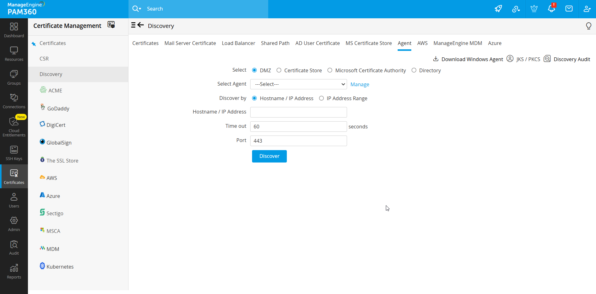The width and height of the screenshot is (596, 294).
Task: Open Certificates in the Certificate Management menu
Action: pyautogui.click(x=53, y=43)
